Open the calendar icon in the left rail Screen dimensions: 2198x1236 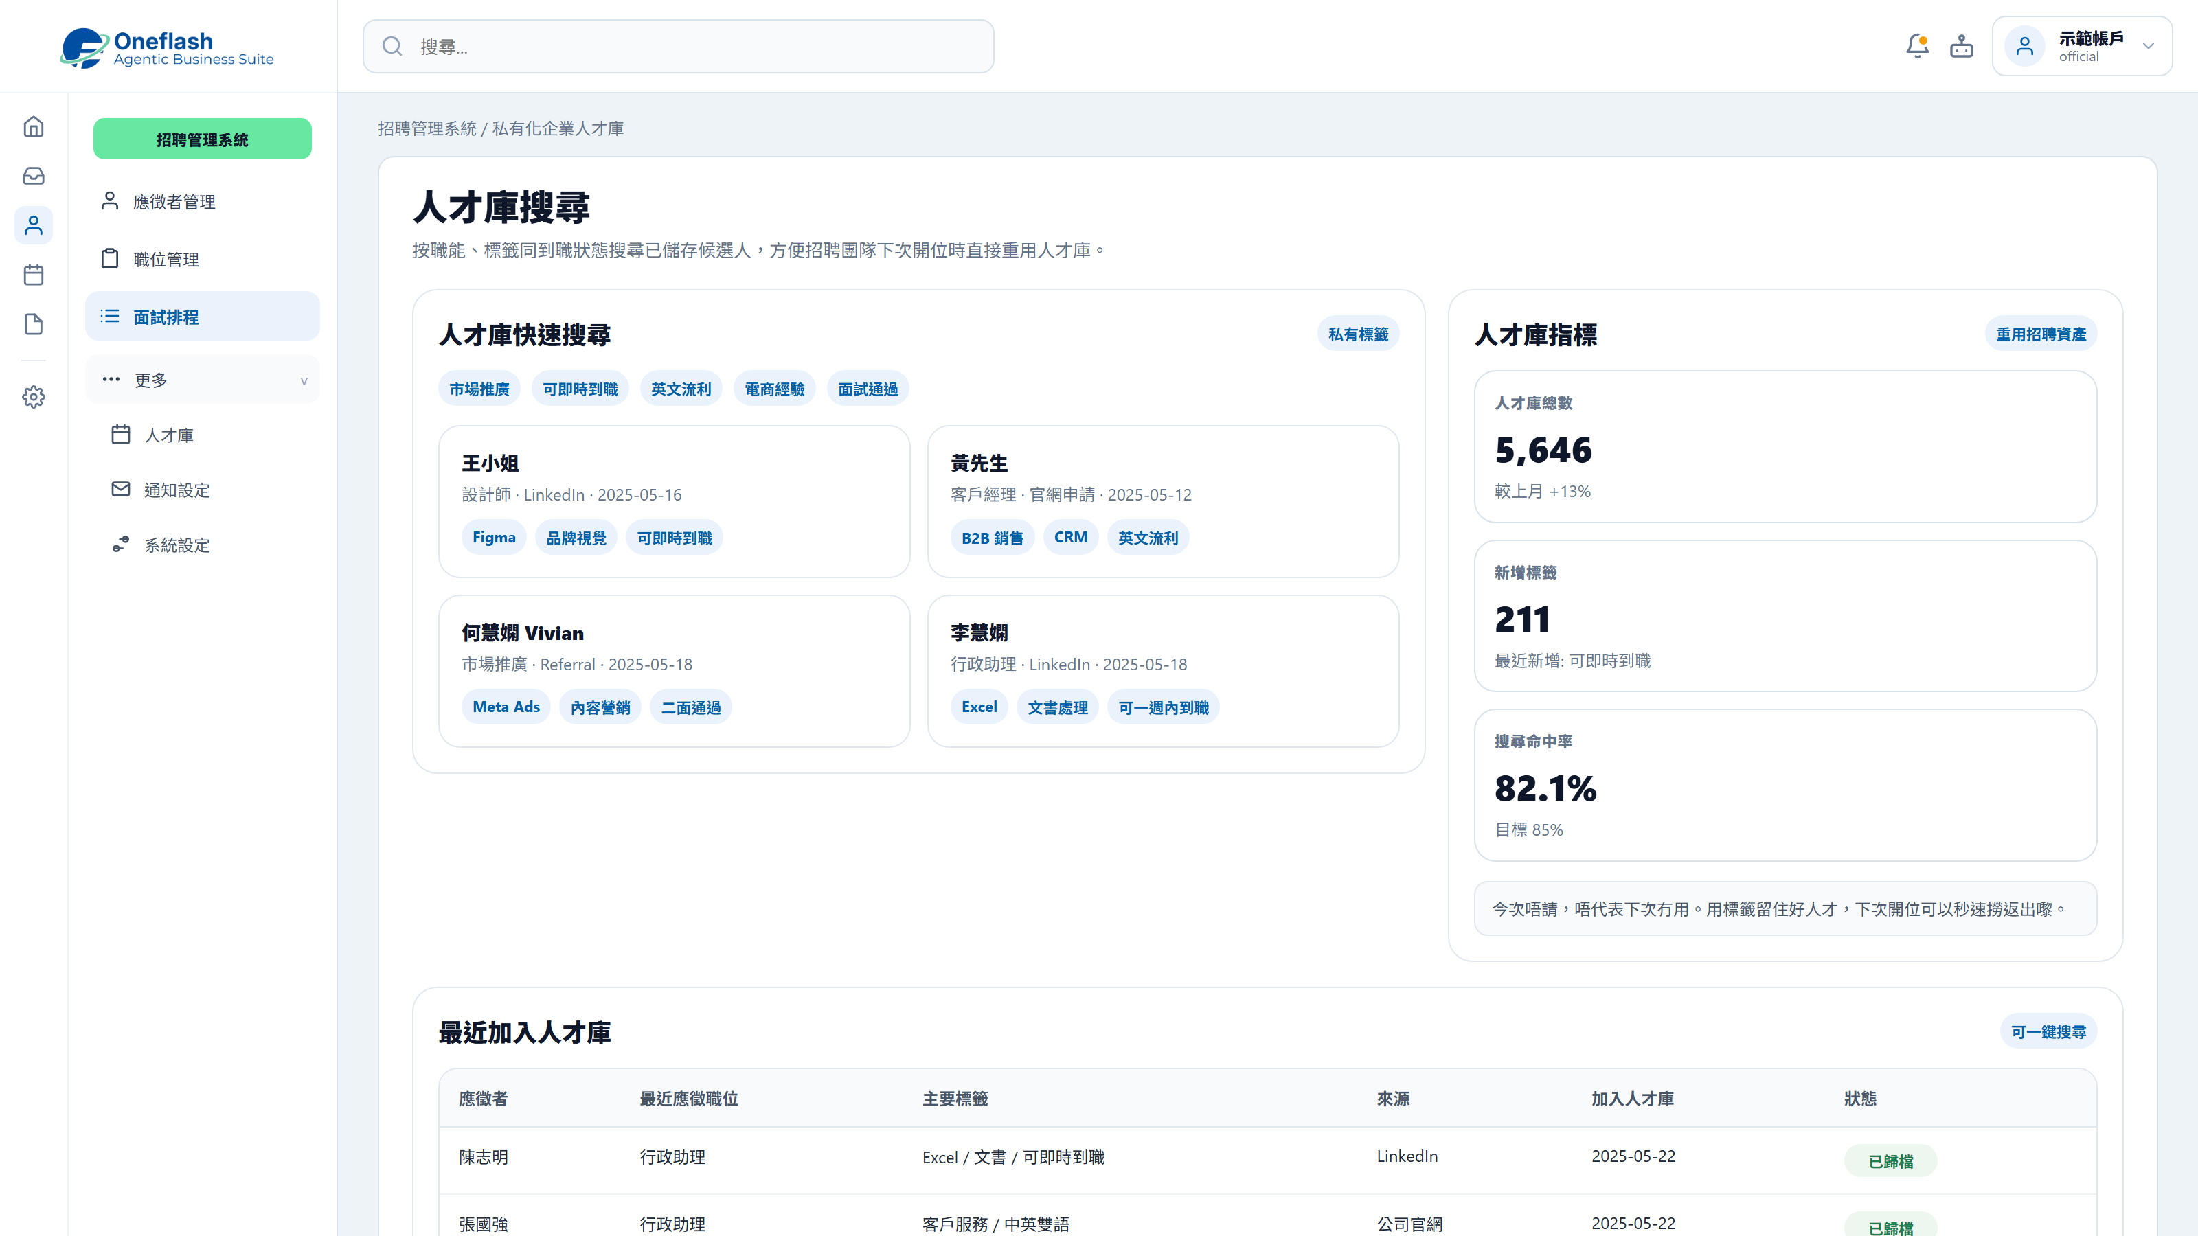33,275
